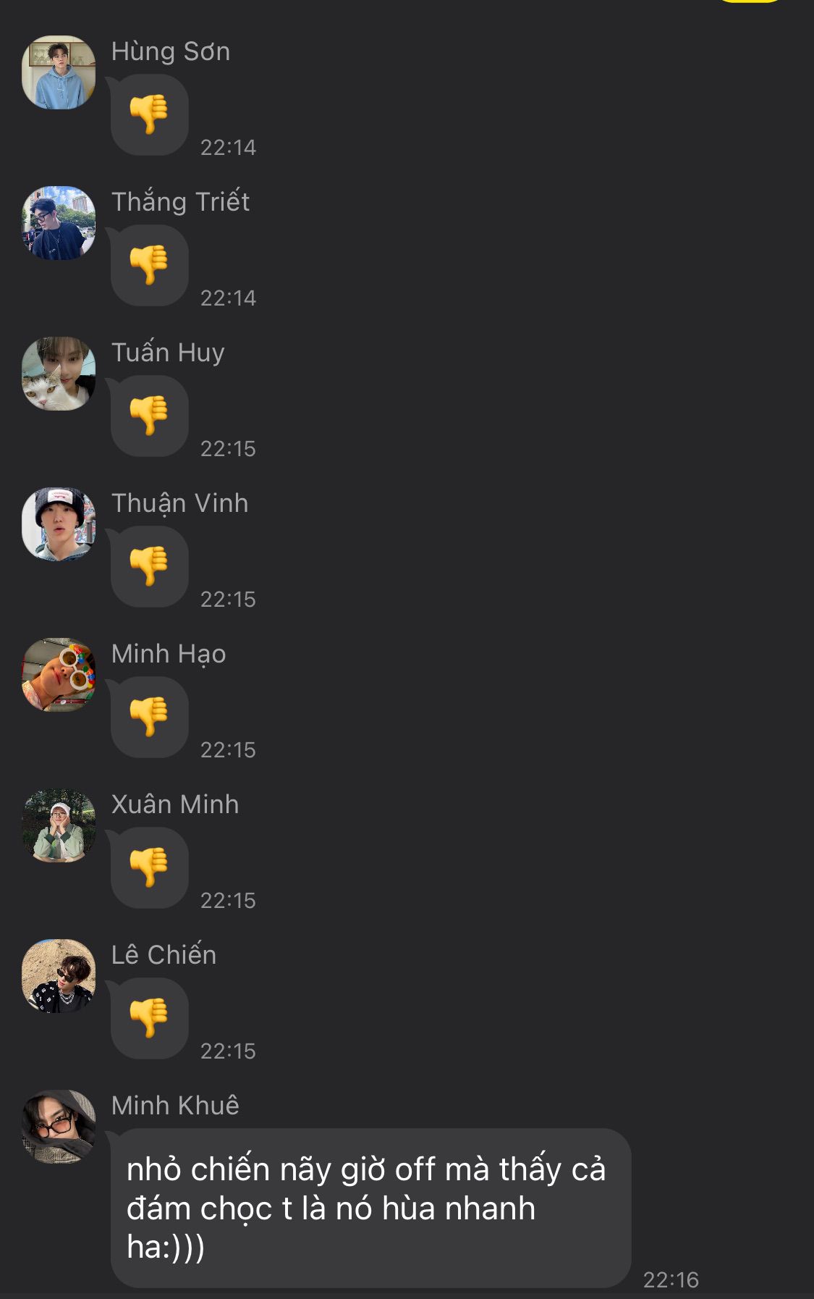
Task: Tap Minh Hạo's sunglasses avatar
Action: [x=59, y=675]
